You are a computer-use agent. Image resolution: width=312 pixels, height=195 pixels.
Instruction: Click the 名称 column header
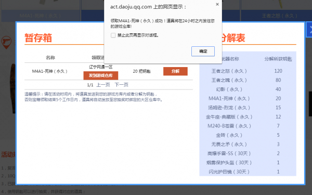pyautogui.click(x=50, y=58)
